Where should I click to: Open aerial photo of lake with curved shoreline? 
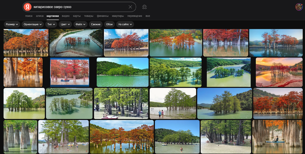tap(76, 43)
